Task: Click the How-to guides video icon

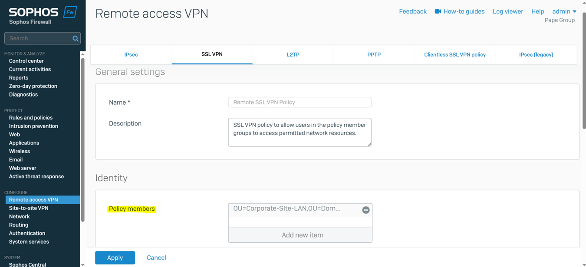Action: coord(438,11)
